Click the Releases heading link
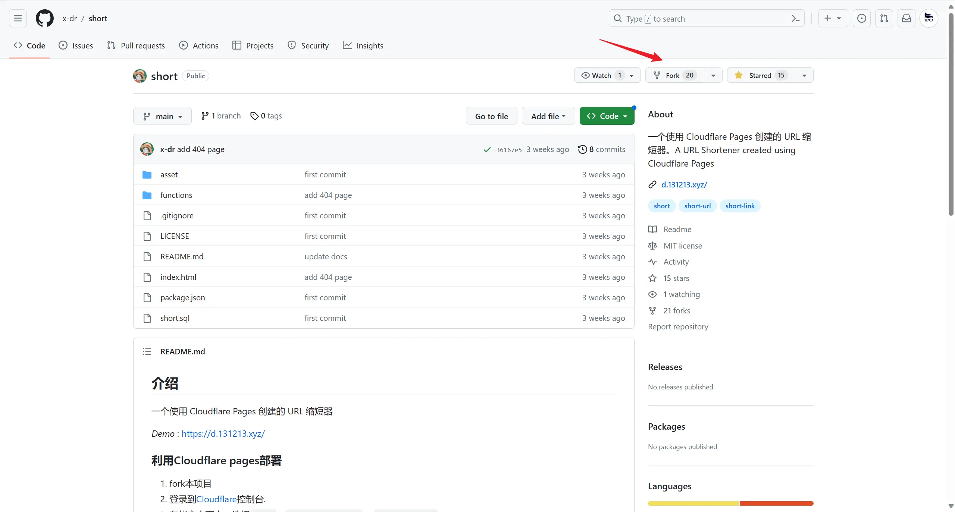The height and width of the screenshot is (512, 955). click(x=665, y=367)
